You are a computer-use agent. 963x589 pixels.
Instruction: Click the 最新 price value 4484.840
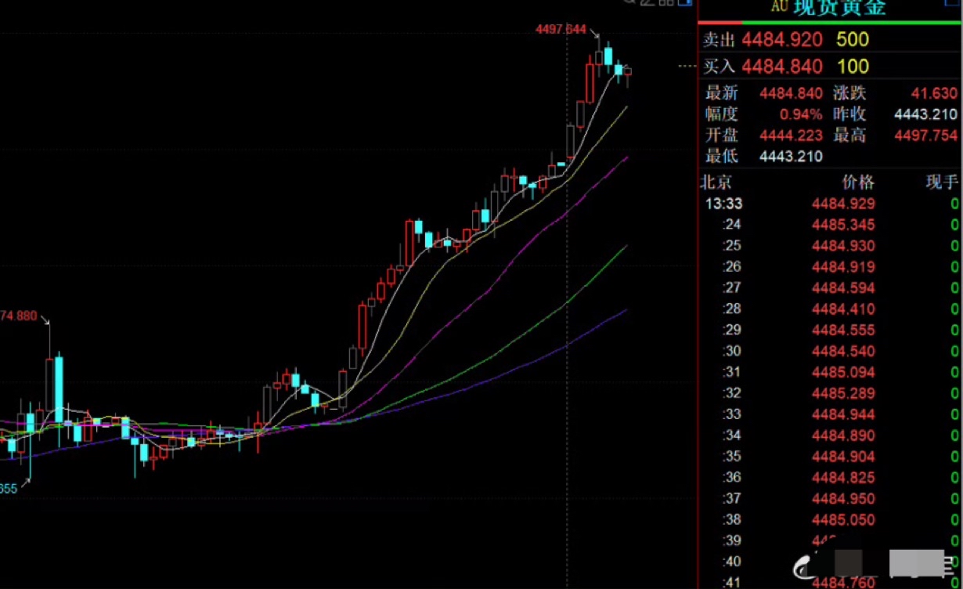[x=791, y=93]
